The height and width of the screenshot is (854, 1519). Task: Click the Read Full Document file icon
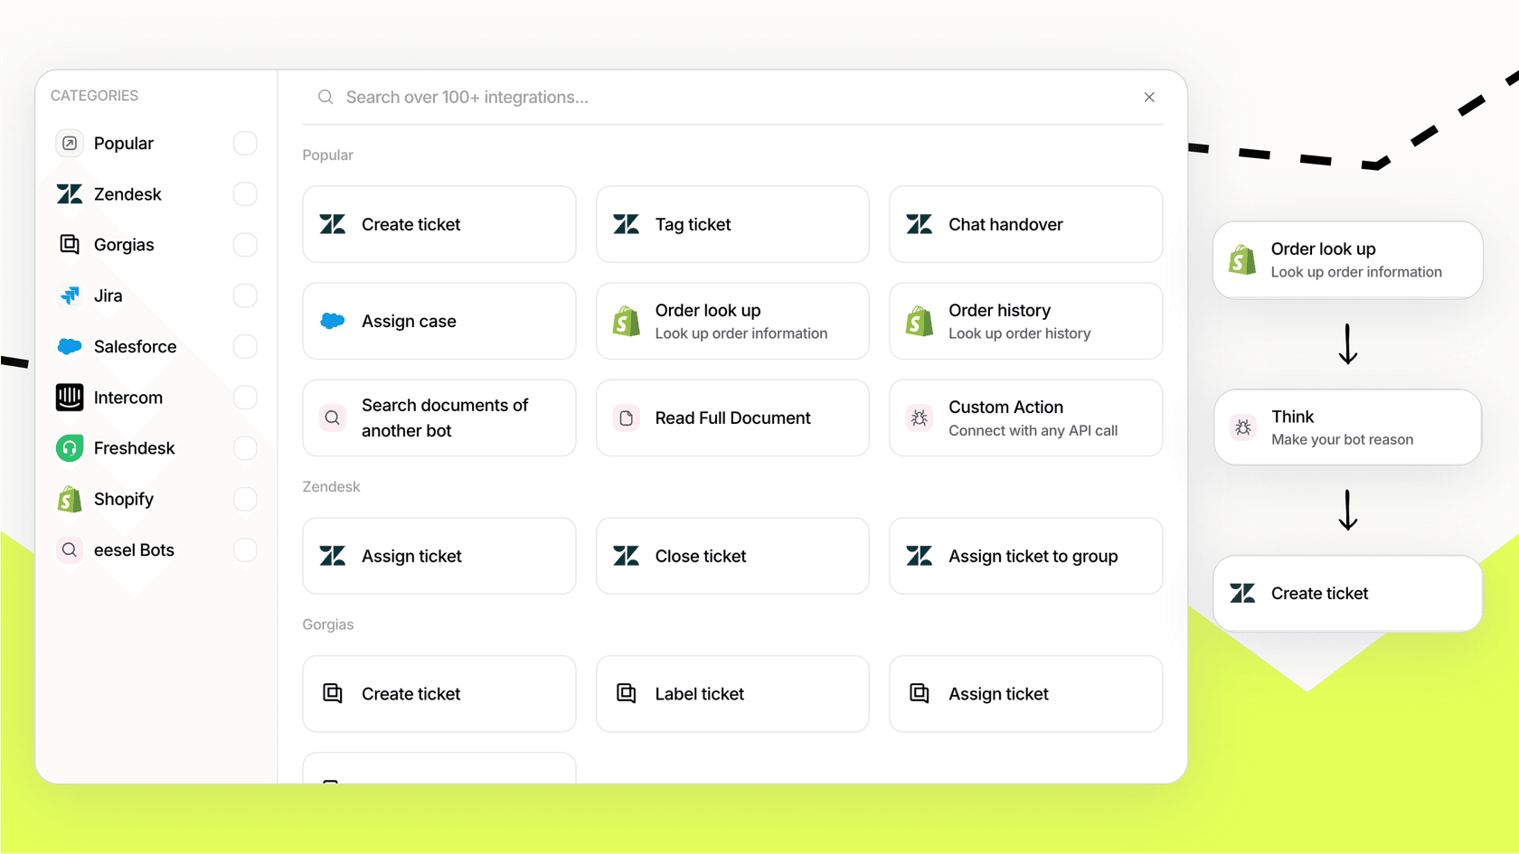(x=626, y=418)
